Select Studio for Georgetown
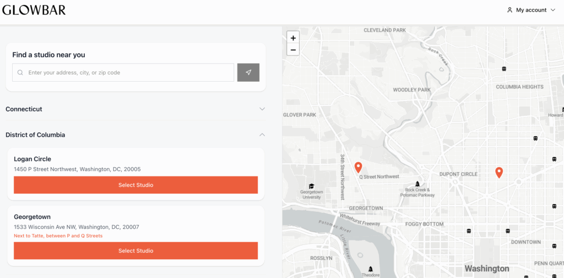This screenshot has width=564, height=278. click(x=135, y=250)
